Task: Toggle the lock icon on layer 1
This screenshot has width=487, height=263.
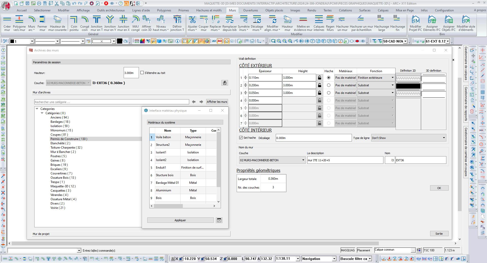Action: tap(319, 78)
